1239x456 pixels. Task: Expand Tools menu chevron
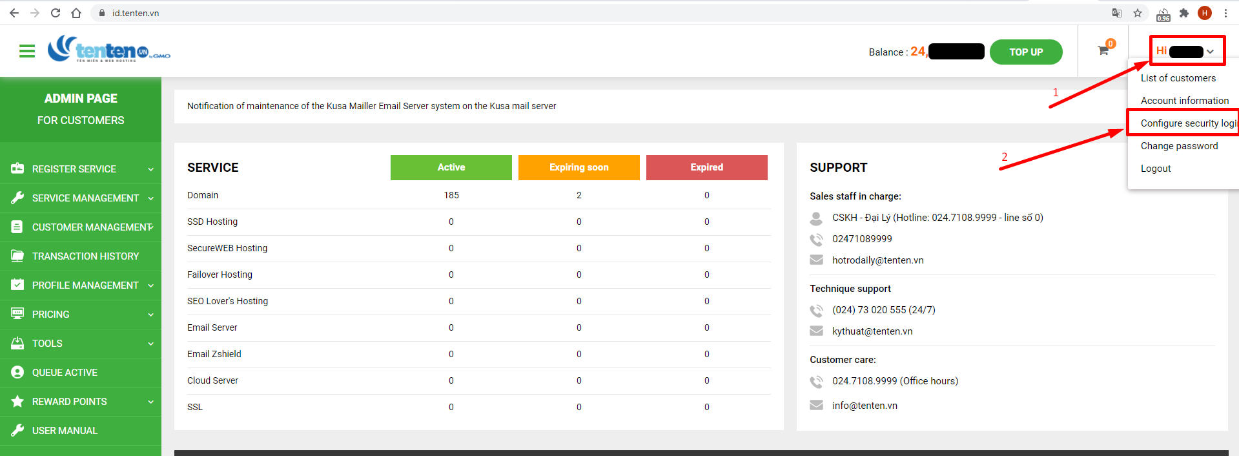pyautogui.click(x=150, y=344)
